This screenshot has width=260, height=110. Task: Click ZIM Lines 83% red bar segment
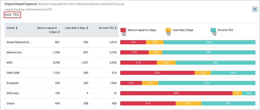coord(176,93)
